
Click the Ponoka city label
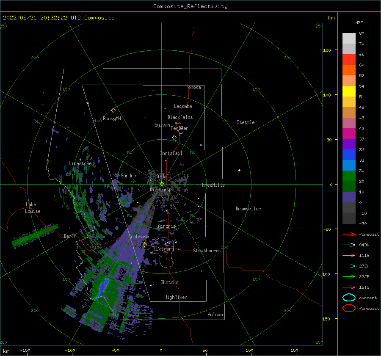(193, 87)
